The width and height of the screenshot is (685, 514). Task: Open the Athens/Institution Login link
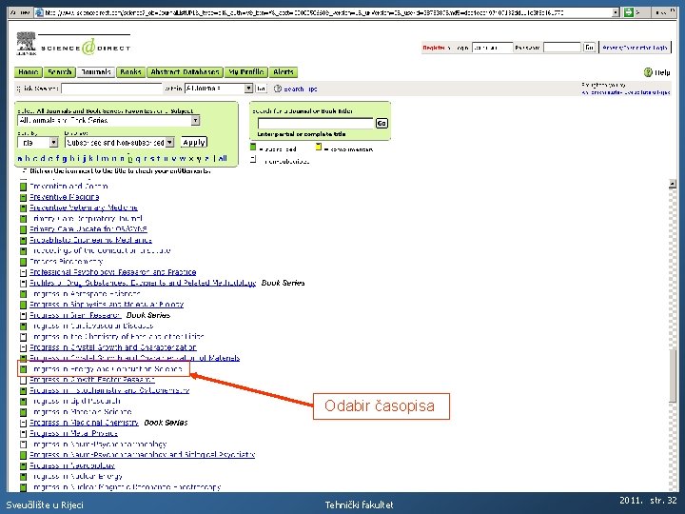pos(635,48)
